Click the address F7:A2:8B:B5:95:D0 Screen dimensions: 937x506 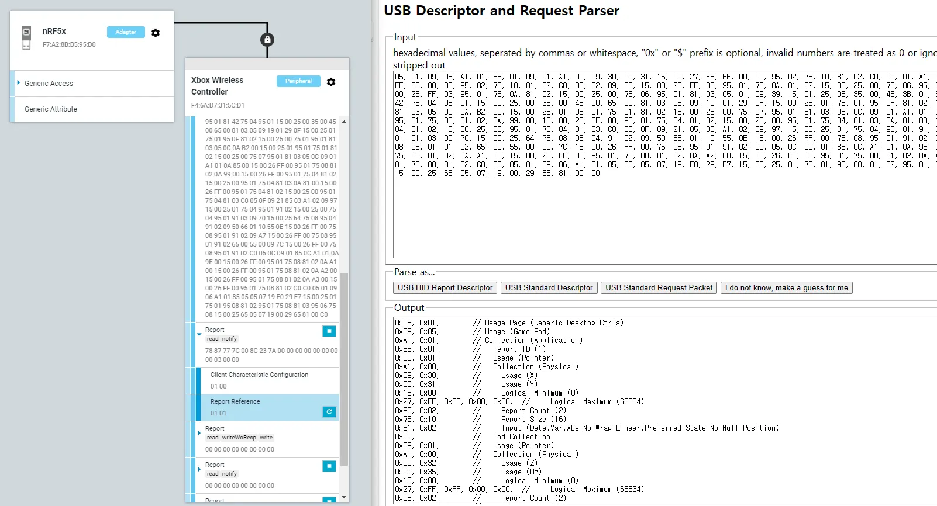tap(69, 44)
